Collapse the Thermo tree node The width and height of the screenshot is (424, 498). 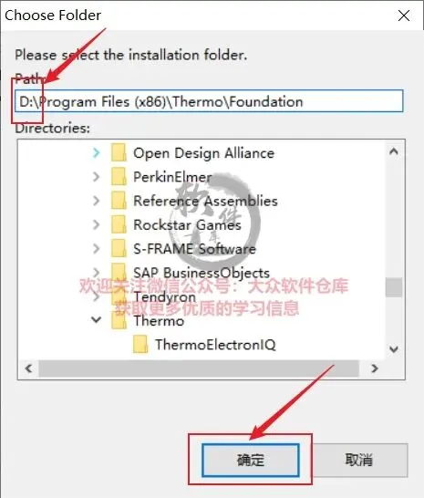(97, 319)
